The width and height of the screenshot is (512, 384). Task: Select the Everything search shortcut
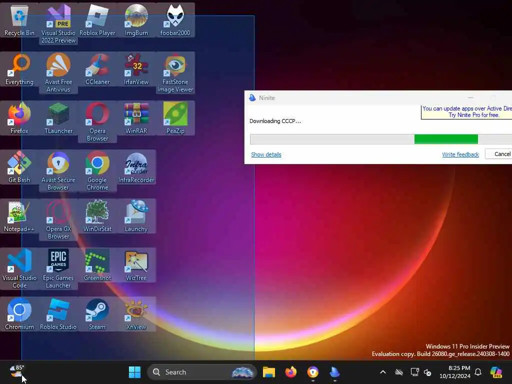point(19,69)
